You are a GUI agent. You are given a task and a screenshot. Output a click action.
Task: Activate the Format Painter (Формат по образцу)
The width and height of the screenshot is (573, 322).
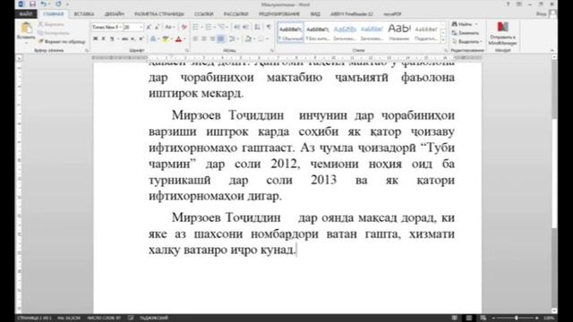pos(62,42)
